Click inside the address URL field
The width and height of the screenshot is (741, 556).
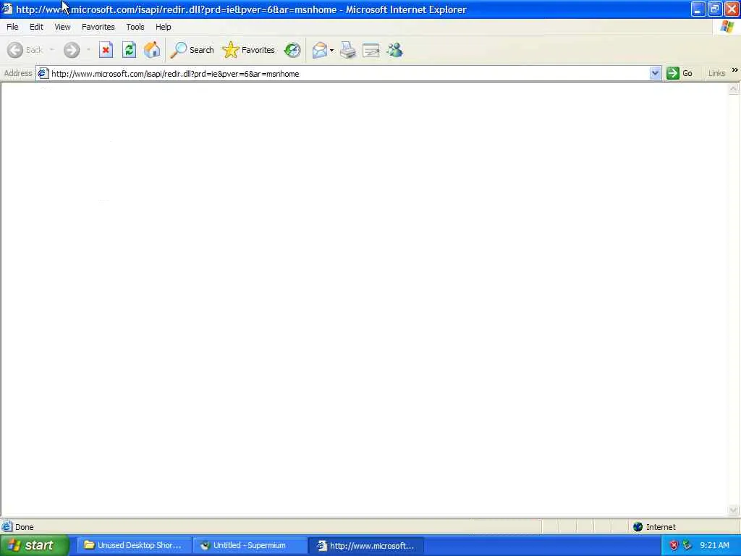click(x=350, y=73)
